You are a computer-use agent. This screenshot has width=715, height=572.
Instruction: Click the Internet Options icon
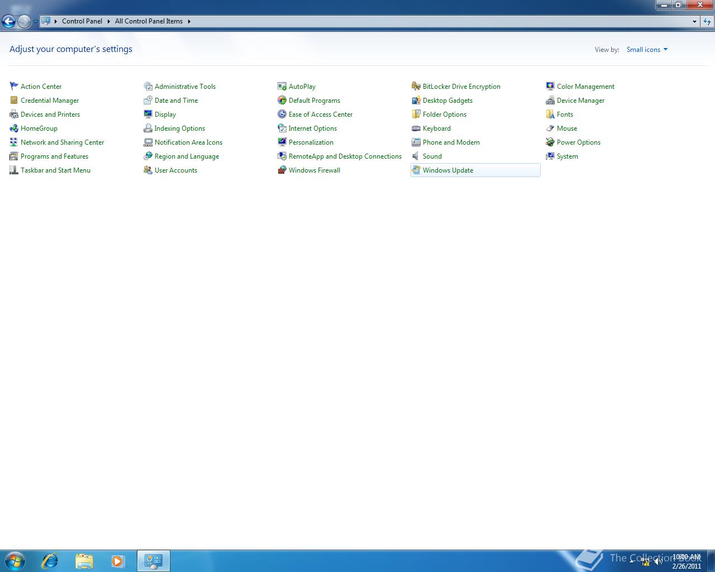[282, 128]
